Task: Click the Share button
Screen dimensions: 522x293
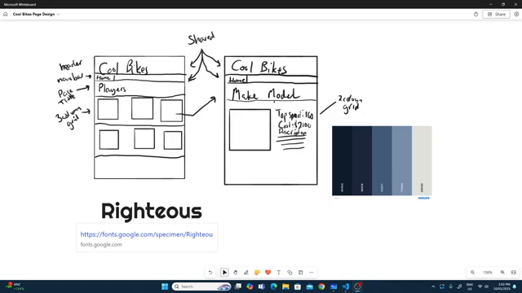Action: point(497,15)
